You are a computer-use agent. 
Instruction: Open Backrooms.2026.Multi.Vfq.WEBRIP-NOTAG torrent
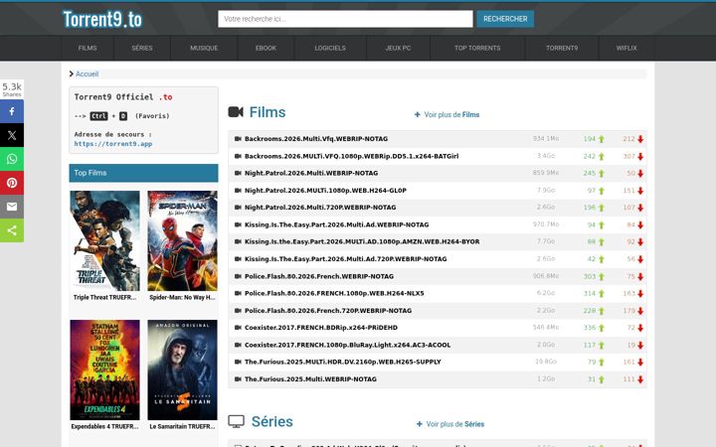tap(316, 139)
